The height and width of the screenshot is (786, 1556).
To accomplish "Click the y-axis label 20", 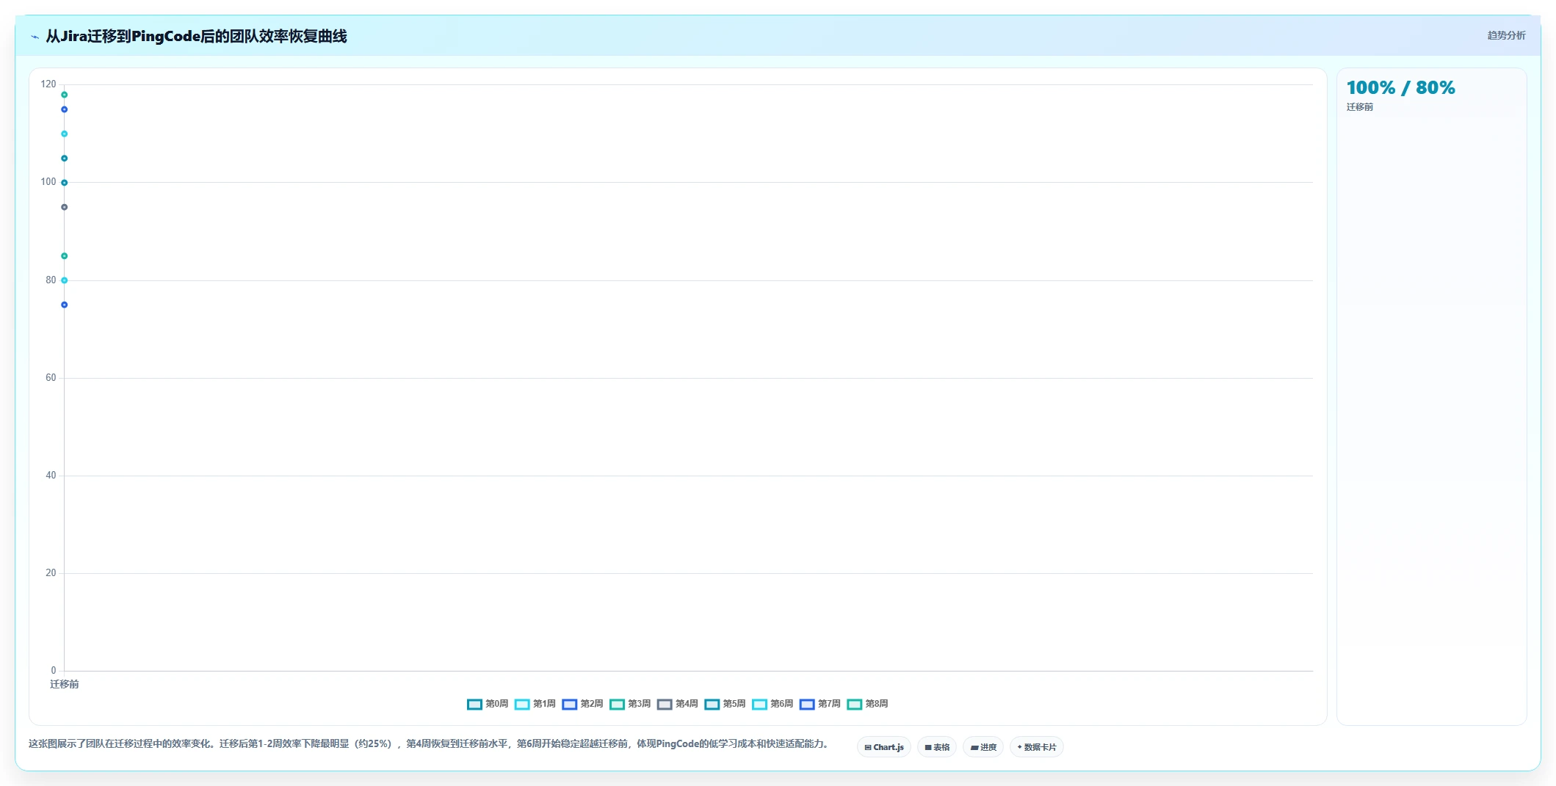I will click(x=51, y=573).
